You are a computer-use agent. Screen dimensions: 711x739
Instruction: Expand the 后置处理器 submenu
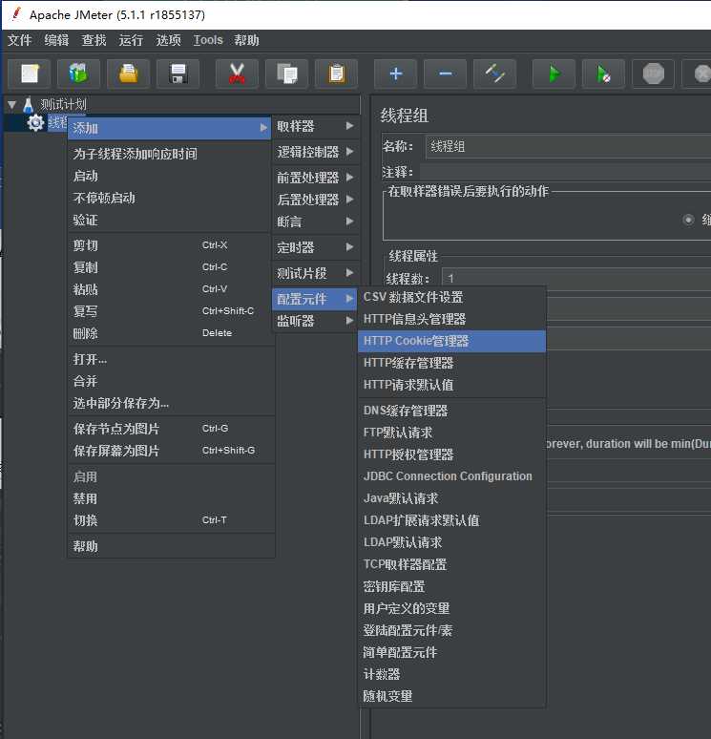(x=316, y=200)
